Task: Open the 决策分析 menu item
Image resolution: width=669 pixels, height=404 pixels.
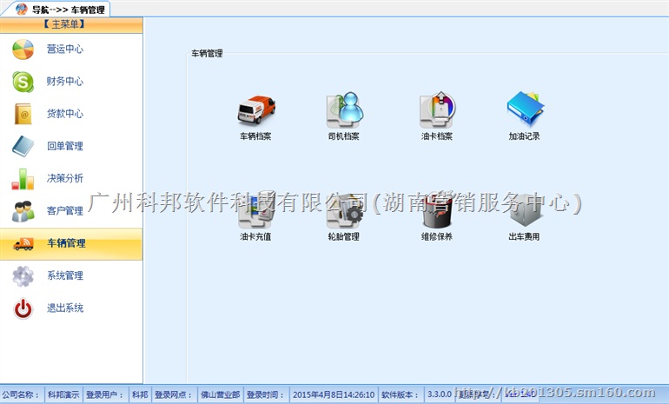Action: point(71,179)
